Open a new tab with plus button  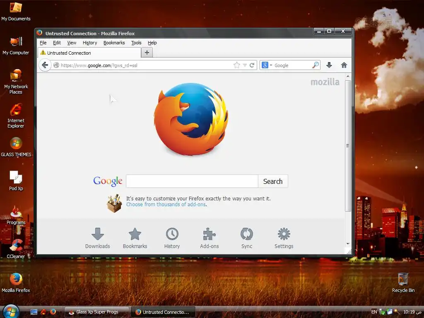point(147,53)
